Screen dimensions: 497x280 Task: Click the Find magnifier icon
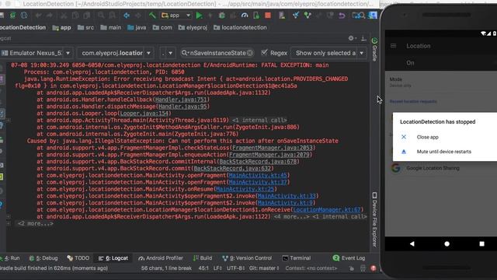pyautogui.click(x=101, y=16)
